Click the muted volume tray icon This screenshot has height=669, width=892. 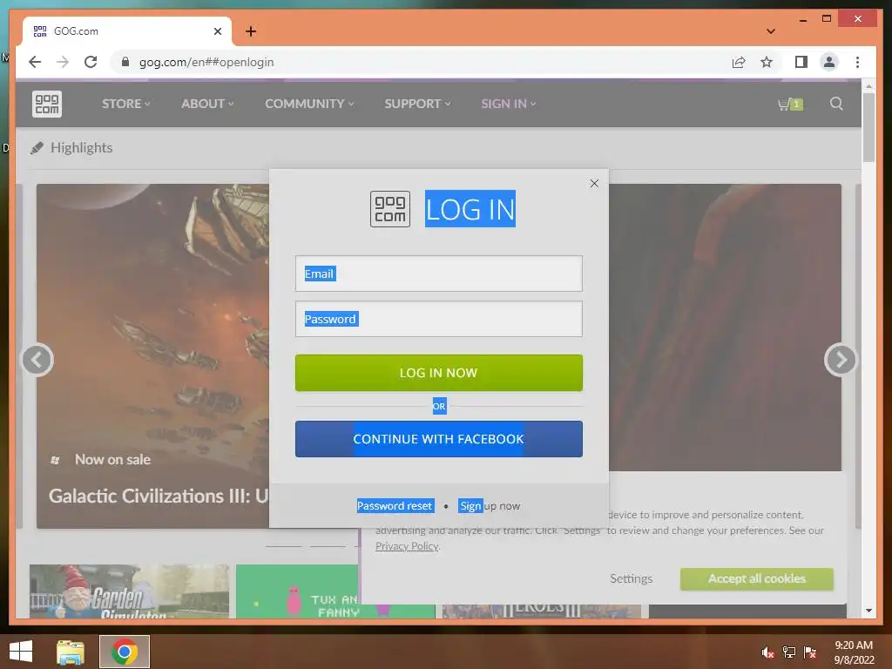point(767,652)
